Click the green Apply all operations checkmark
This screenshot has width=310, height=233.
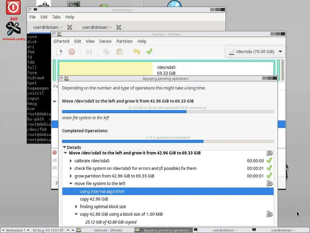[150, 51]
